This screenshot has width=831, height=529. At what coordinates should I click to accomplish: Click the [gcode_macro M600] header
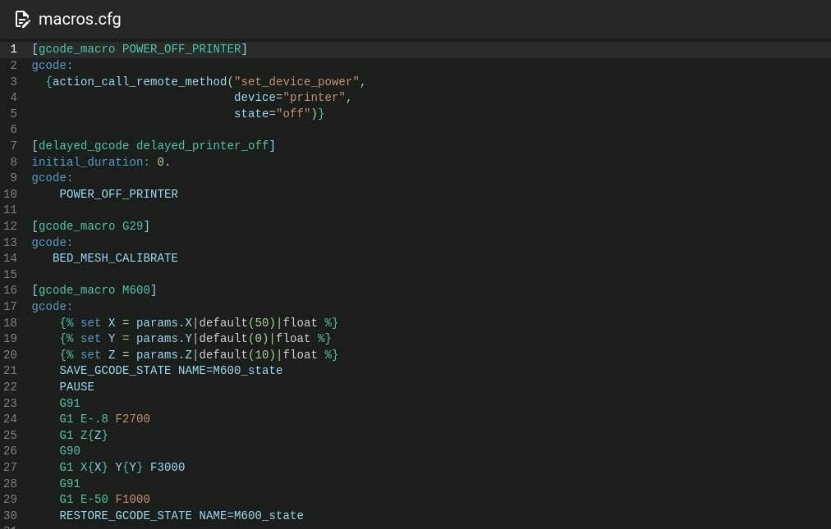[94, 290]
